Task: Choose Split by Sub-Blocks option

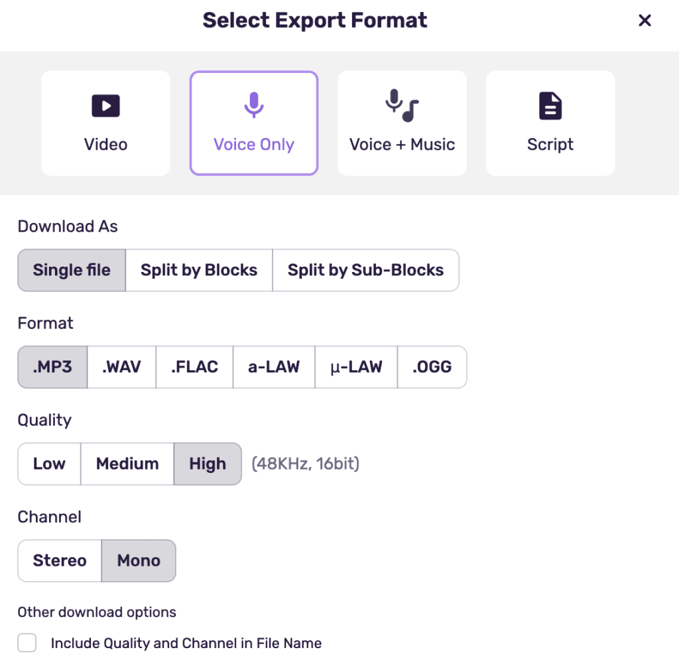Action: pyautogui.click(x=366, y=270)
